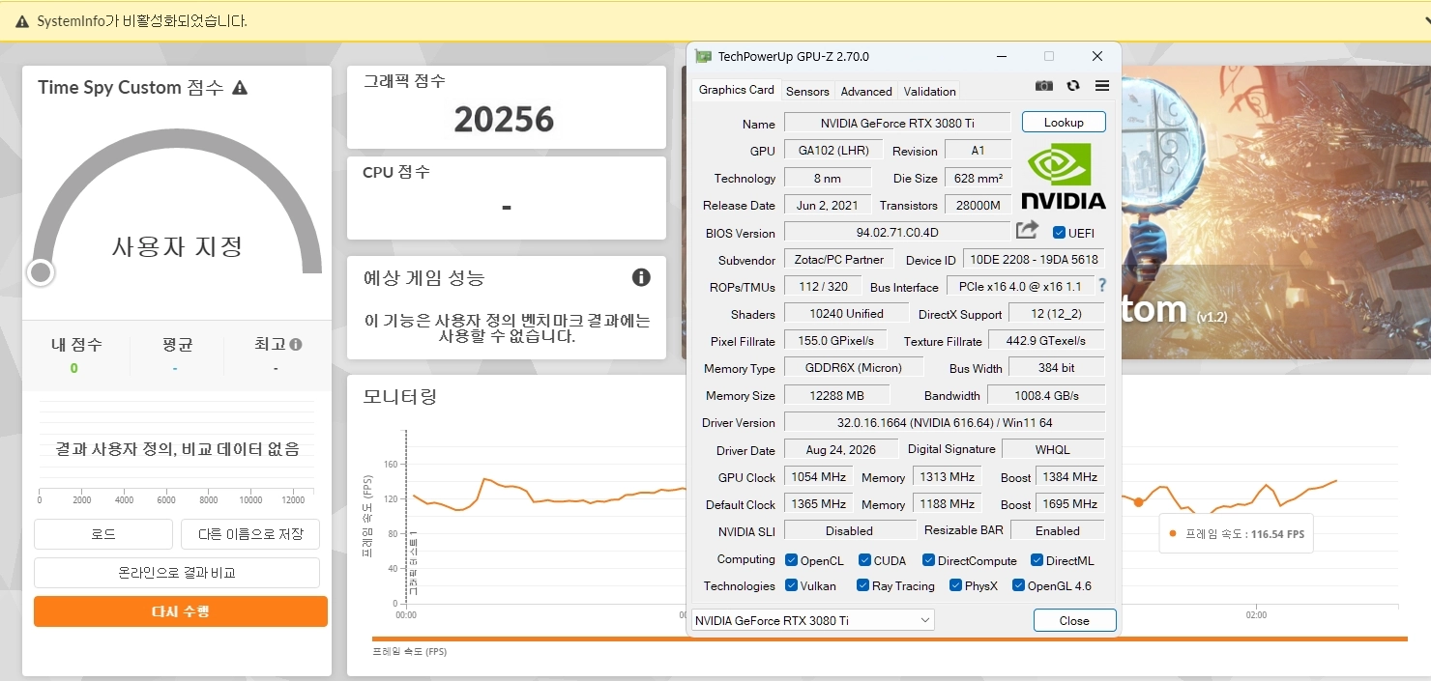Screen dimensions: 1431x681
Task: Click the NVIDIA SLI value Disabled
Action: click(850, 530)
